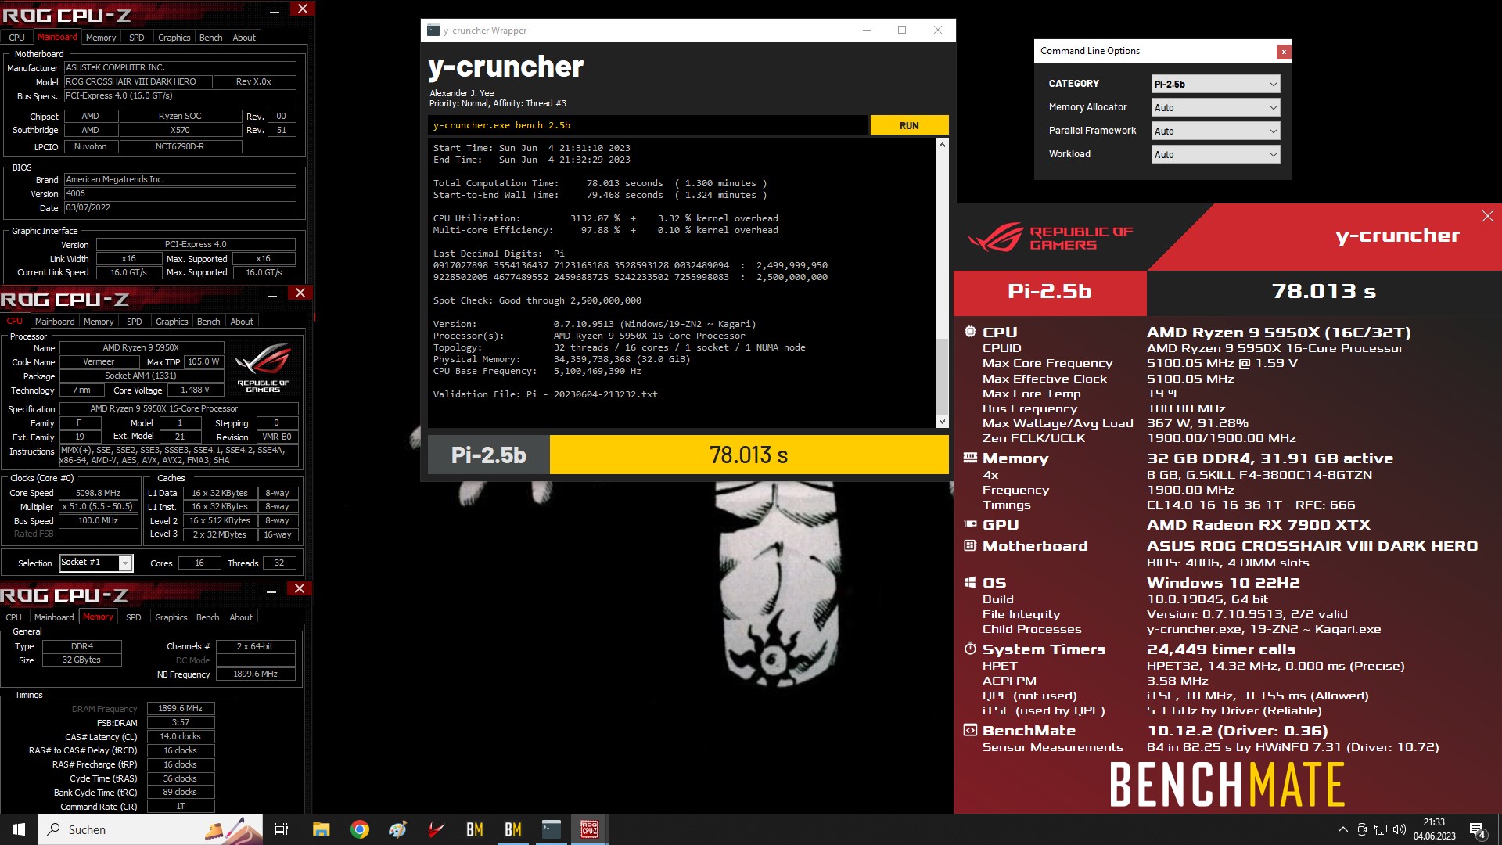Switch to SPD tab in Mainboard CPU-Z window
This screenshot has height=845, width=1502.
137,38
